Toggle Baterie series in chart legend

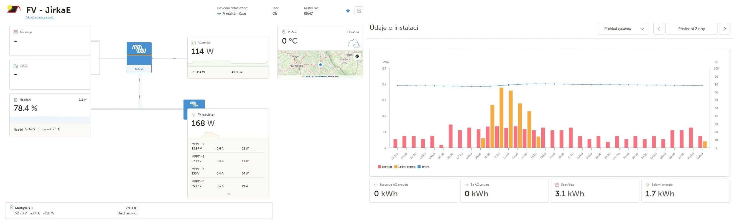click(424, 167)
